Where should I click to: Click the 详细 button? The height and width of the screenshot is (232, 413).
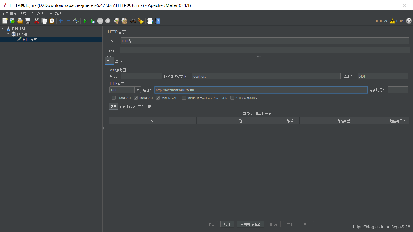(211, 224)
